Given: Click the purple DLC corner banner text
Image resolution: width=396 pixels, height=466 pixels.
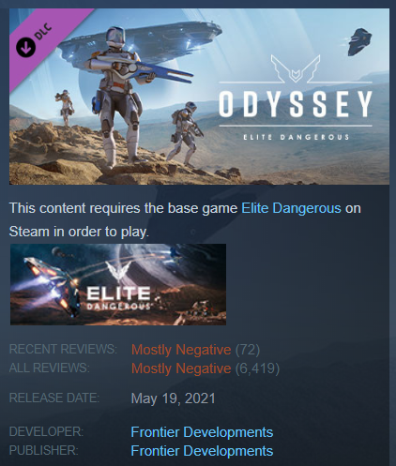Looking at the screenshot, I should click(43, 31).
